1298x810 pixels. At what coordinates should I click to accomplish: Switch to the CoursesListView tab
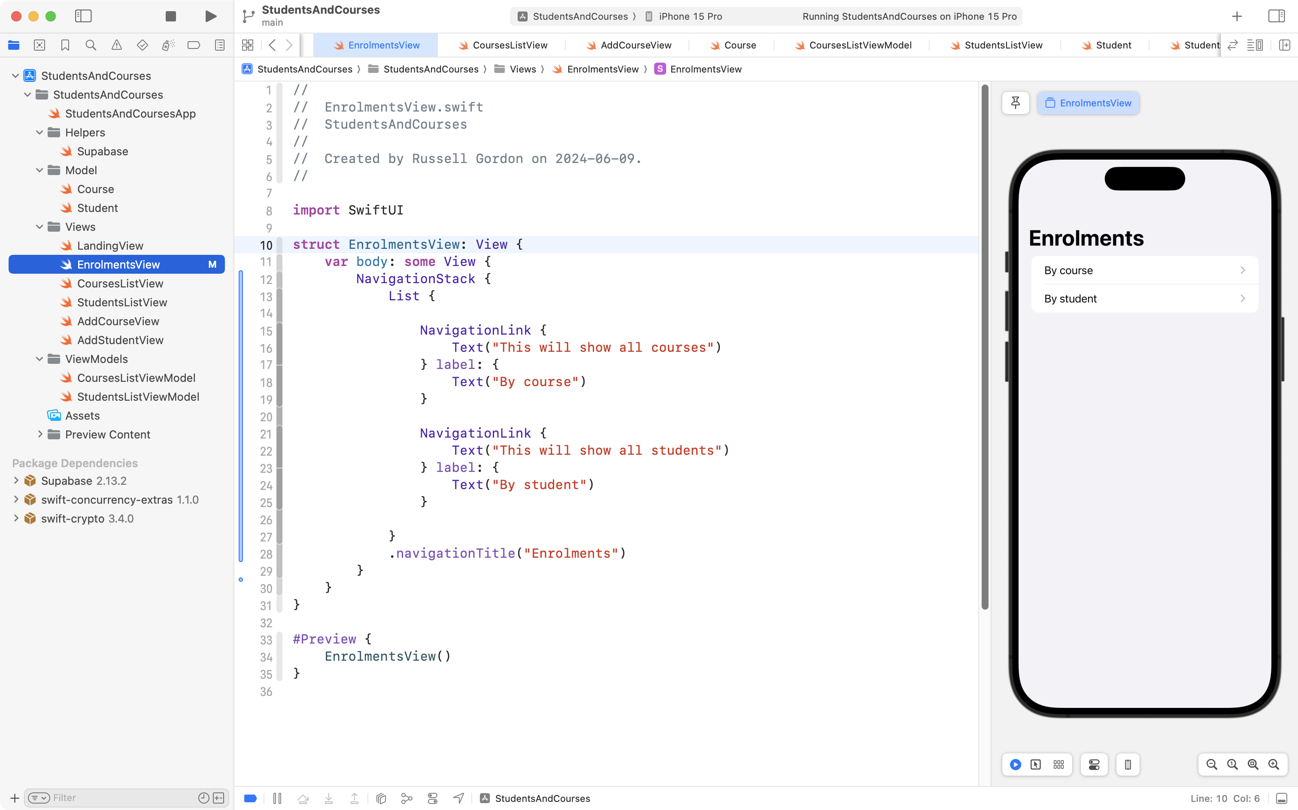tap(509, 45)
